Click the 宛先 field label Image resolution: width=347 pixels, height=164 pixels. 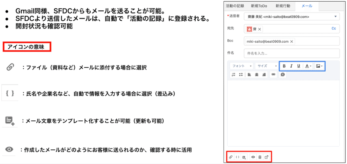point(230,28)
